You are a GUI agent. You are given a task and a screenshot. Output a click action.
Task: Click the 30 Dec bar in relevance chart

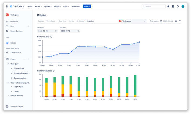tap(46, 87)
